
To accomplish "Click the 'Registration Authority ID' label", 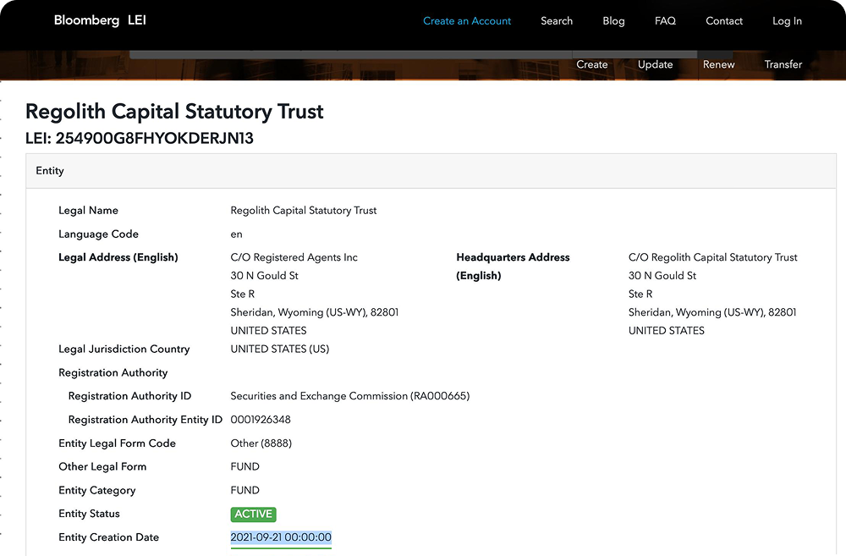I will 129,396.
